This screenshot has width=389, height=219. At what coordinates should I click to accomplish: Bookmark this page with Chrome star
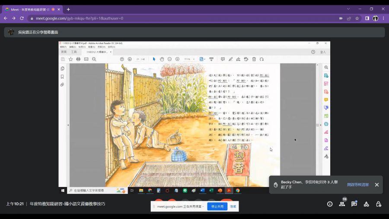click(357, 18)
